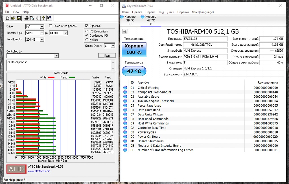
Task: Click the Серийный номер field 464S108DTPGV
Action: [205, 45]
